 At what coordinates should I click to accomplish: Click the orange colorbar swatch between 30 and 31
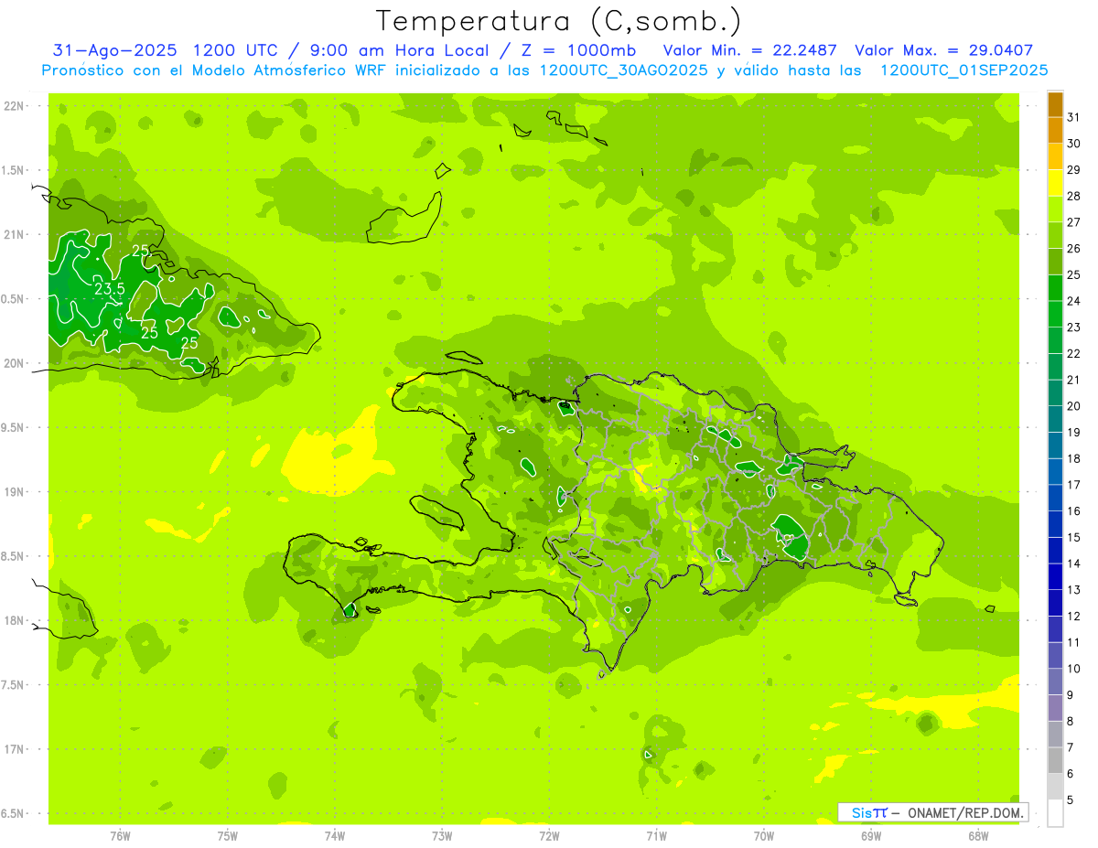click(x=1055, y=131)
